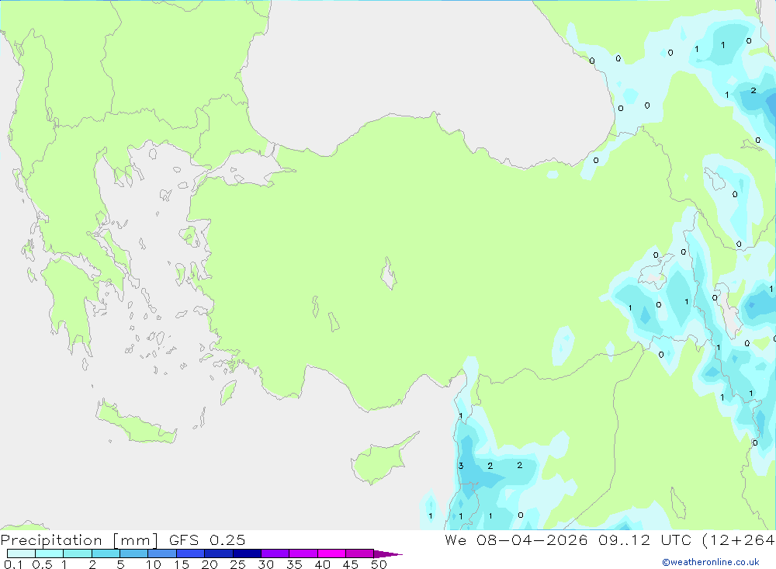Click the legend swatch between 0.1 and 0.5

click(x=21, y=553)
